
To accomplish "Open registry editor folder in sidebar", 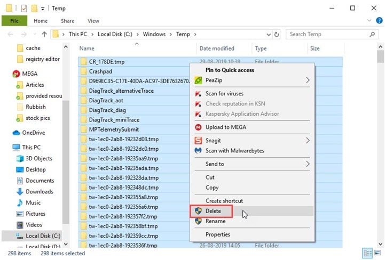I will [43, 59].
